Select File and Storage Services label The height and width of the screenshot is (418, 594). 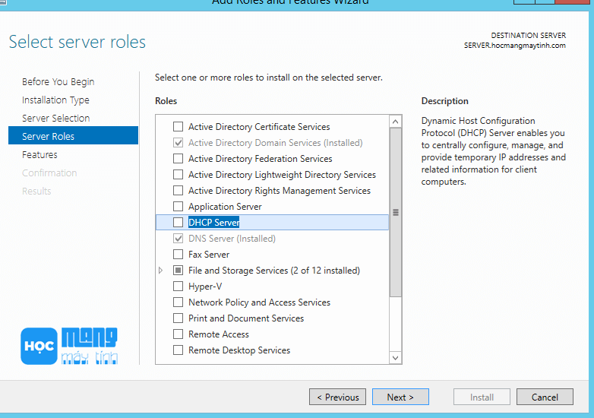[274, 271]
